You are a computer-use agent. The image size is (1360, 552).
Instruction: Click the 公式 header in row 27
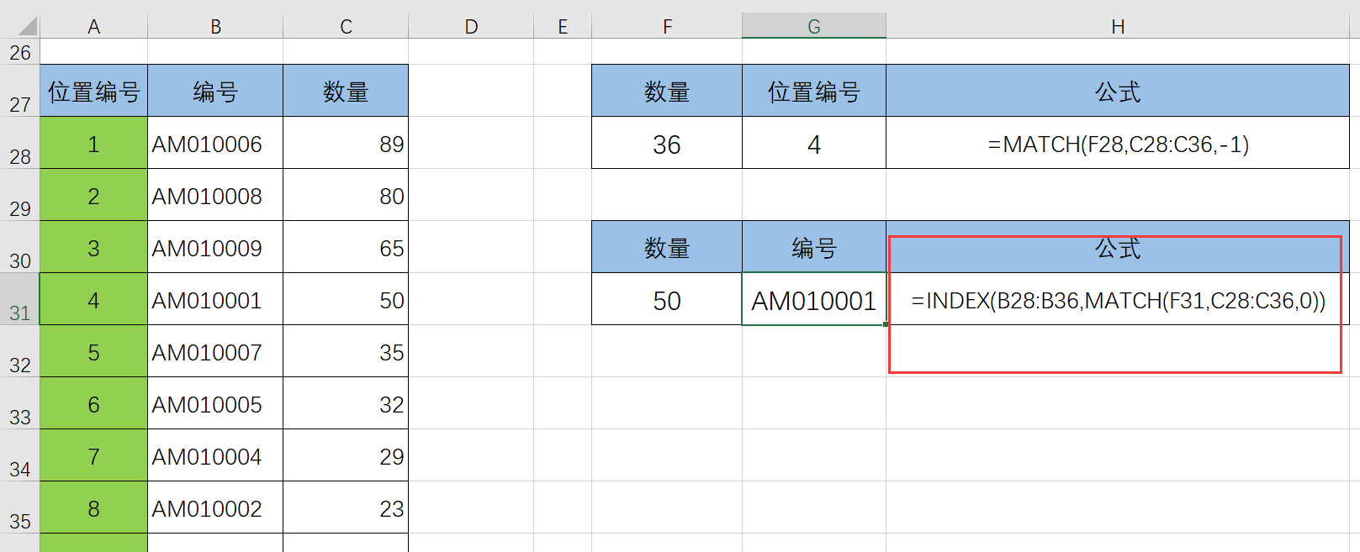[1118, 91]
